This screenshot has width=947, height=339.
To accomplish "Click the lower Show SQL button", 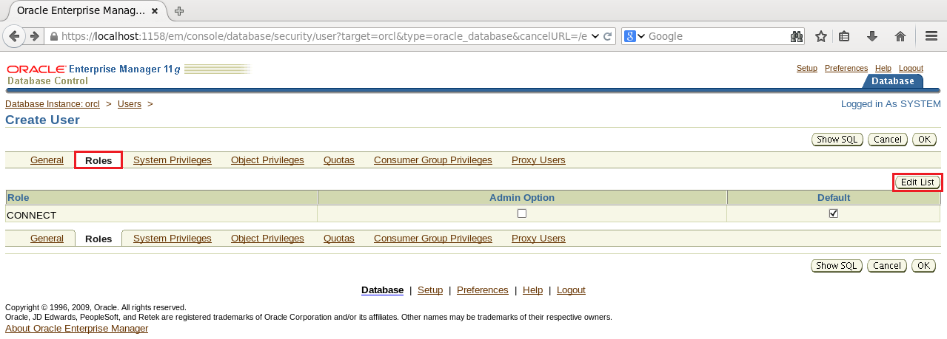I will [837, 265].
